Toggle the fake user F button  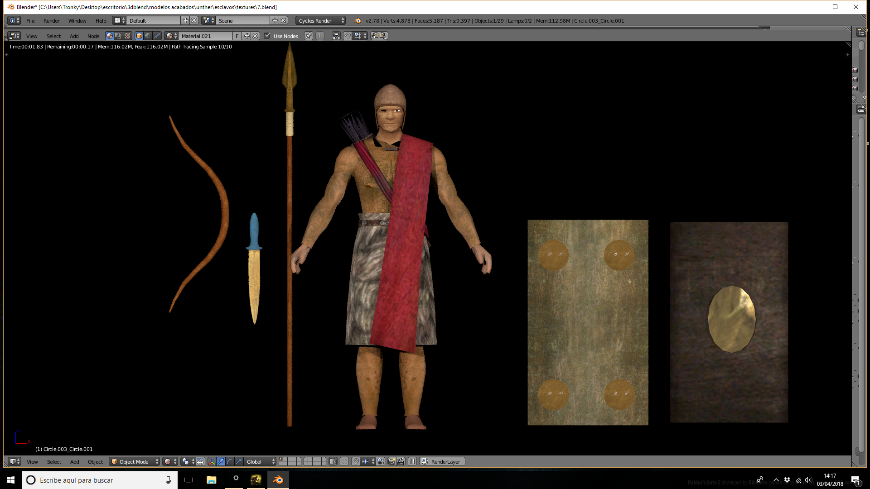(237, 36)
